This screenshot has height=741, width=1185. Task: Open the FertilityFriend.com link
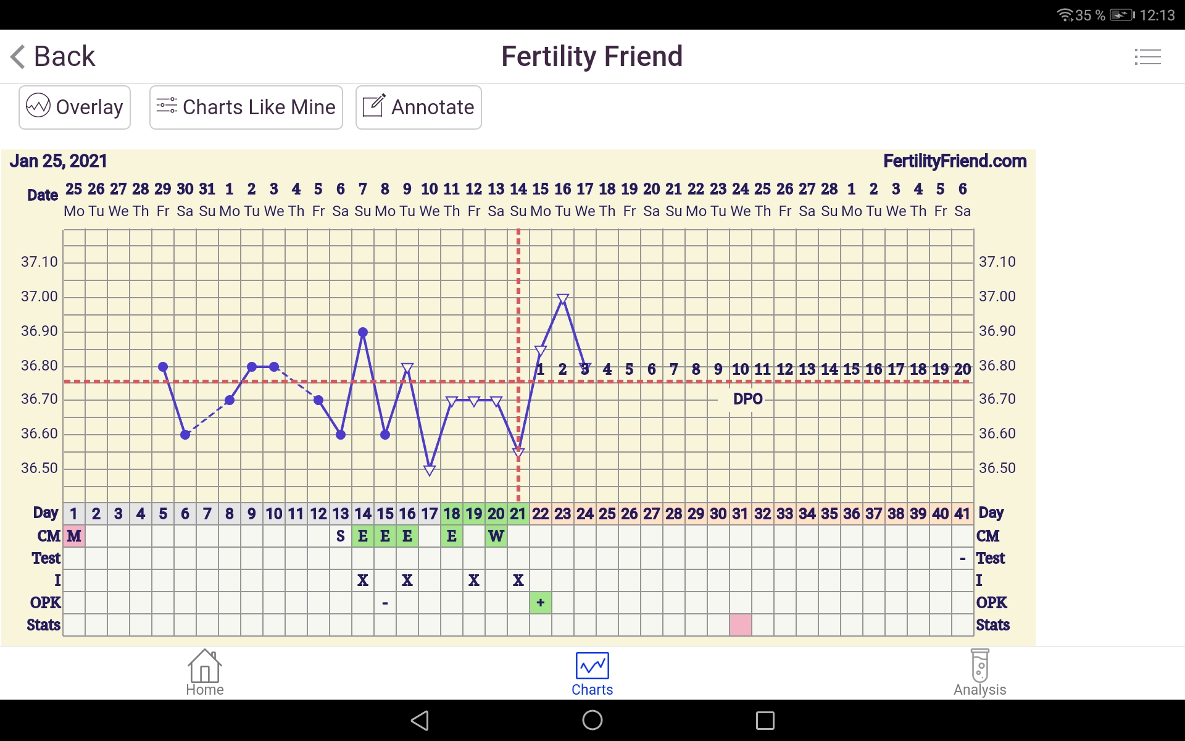[954, 161]
